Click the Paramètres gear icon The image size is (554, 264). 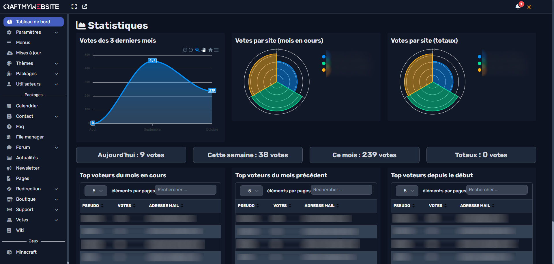(x=9, y=32)
